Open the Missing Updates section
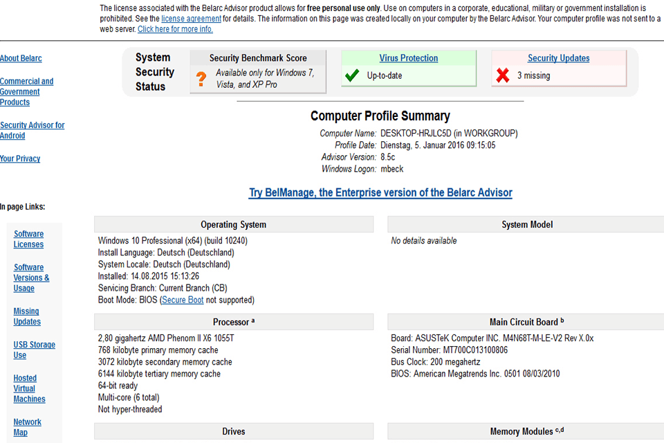664x443 pixels. [x=26, y=316]
